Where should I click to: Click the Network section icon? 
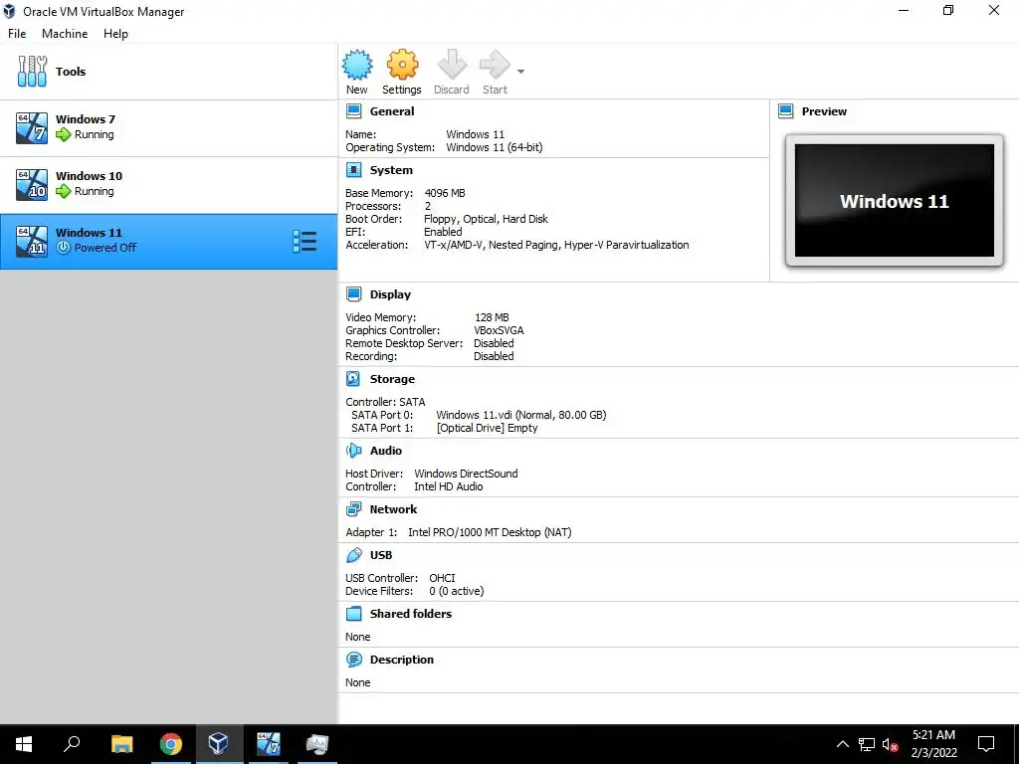click(x=353, y=509)
